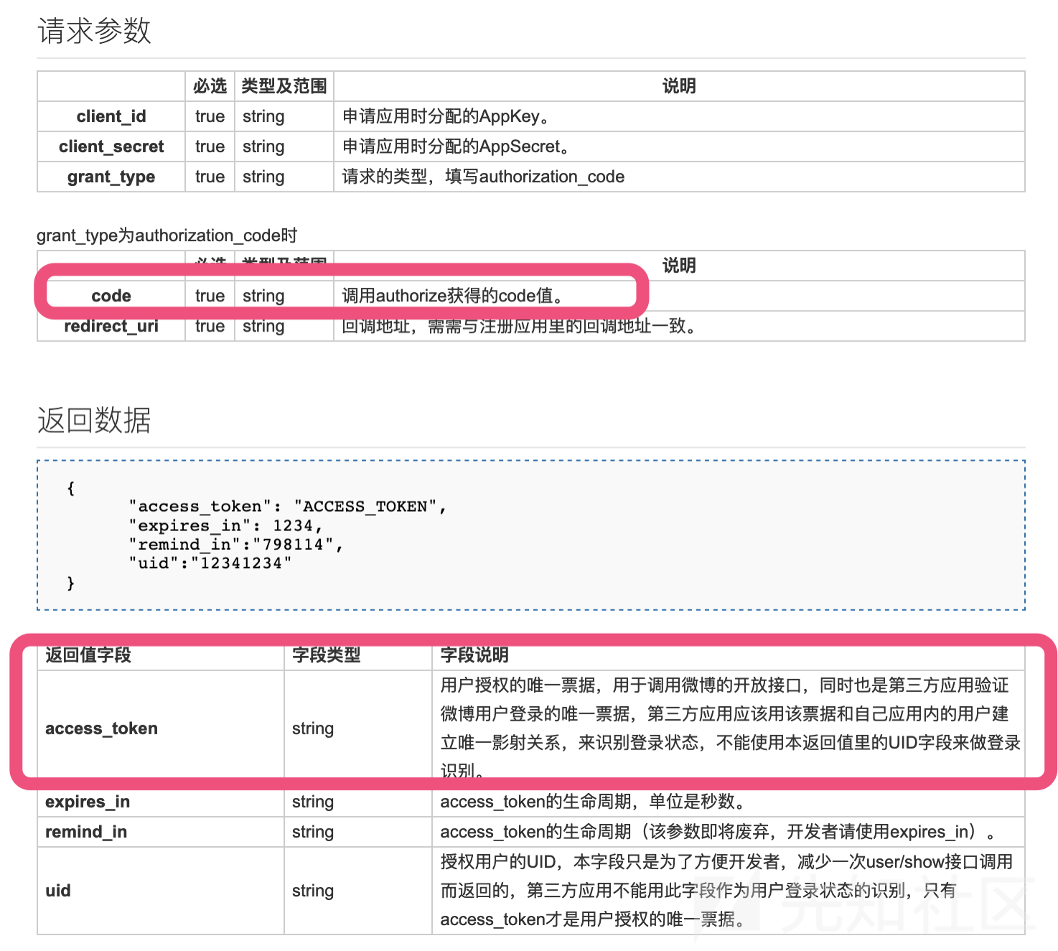
Task: Click the 请求参数 heading
Action: (94, 31)
